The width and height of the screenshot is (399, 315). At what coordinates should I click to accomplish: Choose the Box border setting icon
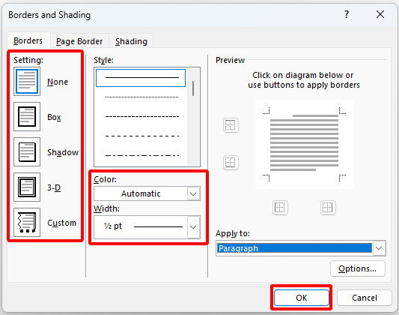click(27, 117)
